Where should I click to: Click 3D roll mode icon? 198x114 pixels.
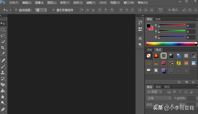click(x=190, y=10)
